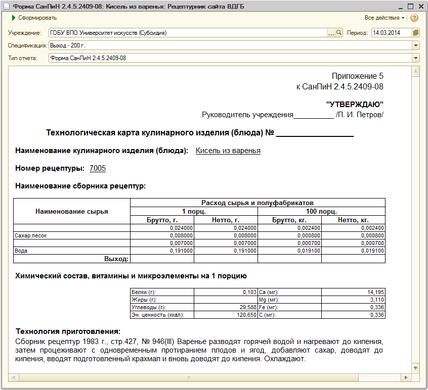Expand the Тип отчета dropdown arrow
428x390 pixels.
(x=415, y=58)
